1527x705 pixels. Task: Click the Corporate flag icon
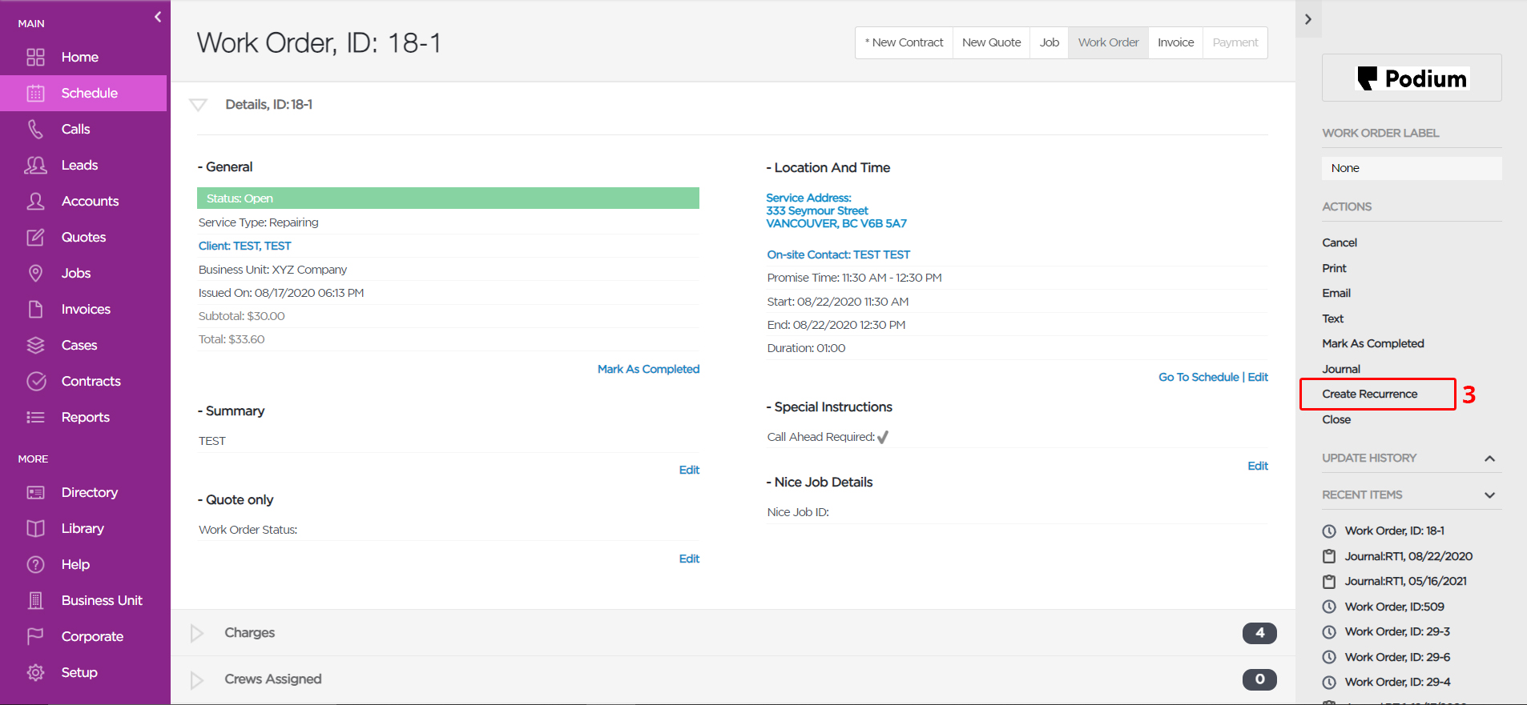click(x=35, y=636)
